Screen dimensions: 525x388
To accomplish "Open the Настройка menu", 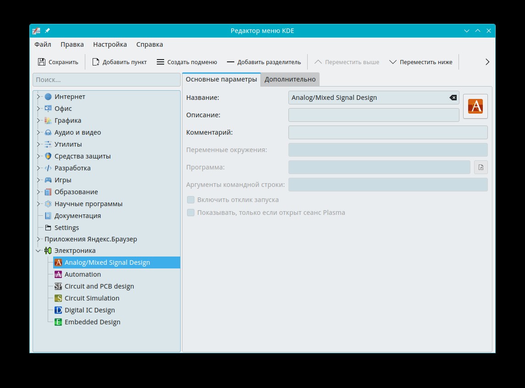I will coord(110,44).
